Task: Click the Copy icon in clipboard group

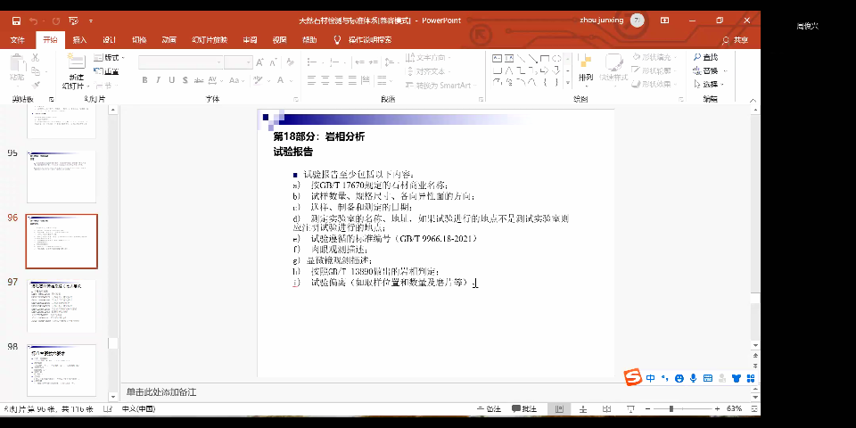Action: 36,71
